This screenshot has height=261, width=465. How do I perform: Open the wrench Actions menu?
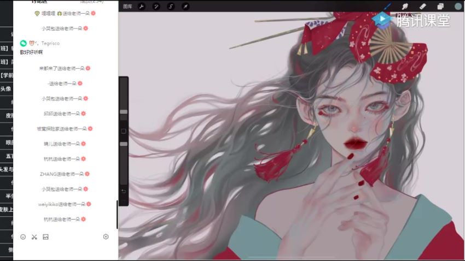tap(142, 6)
